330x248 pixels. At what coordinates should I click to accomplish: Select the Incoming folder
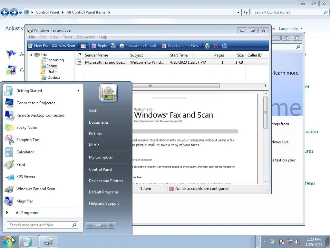tap(53, 60)
